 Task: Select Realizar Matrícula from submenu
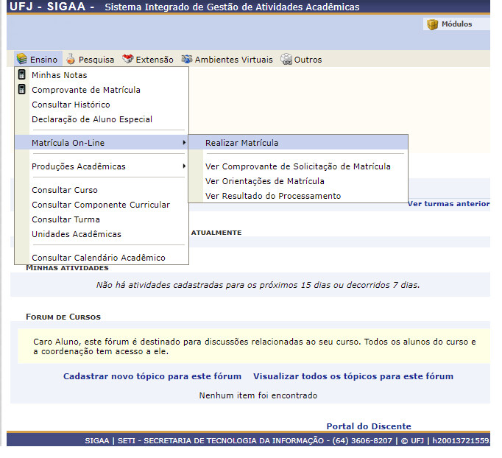(x=241, y=143)
